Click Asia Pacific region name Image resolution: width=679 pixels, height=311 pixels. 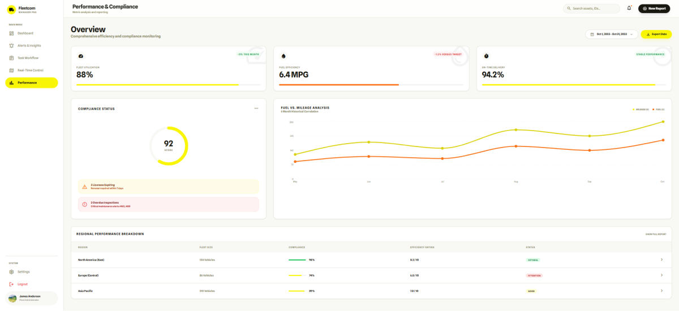[x=85, y=291]
